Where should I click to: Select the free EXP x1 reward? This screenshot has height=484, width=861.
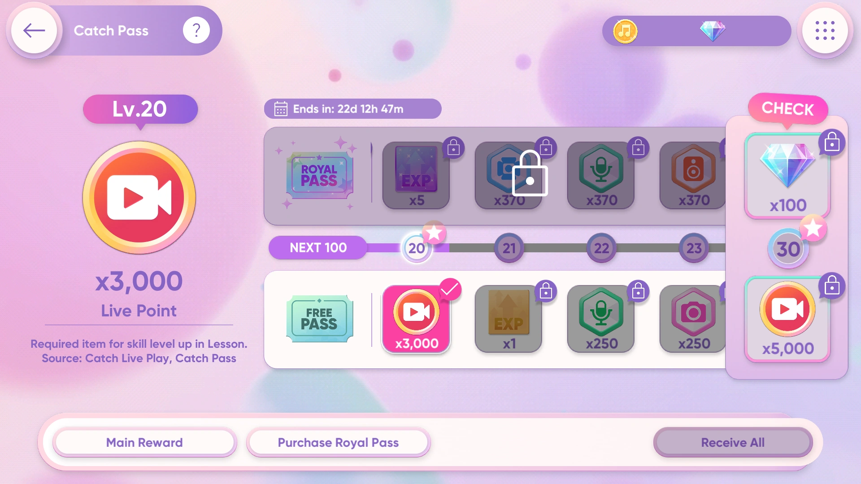coord(509,319)
